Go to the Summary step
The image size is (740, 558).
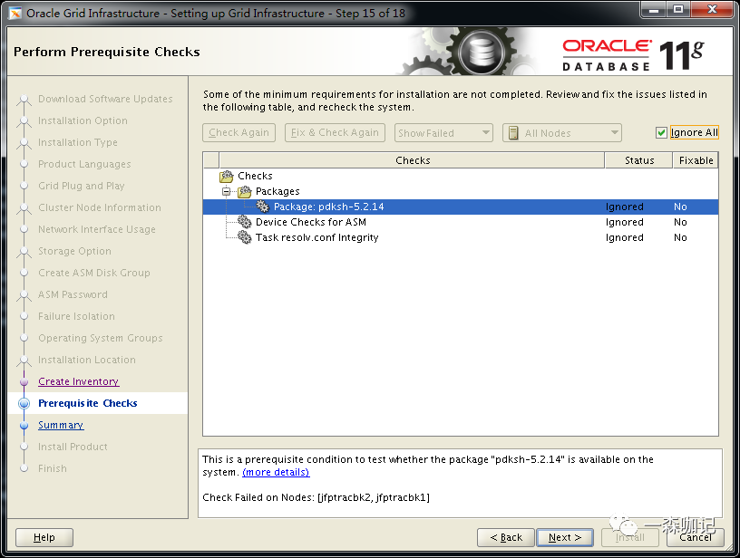(x=61, y=425)
